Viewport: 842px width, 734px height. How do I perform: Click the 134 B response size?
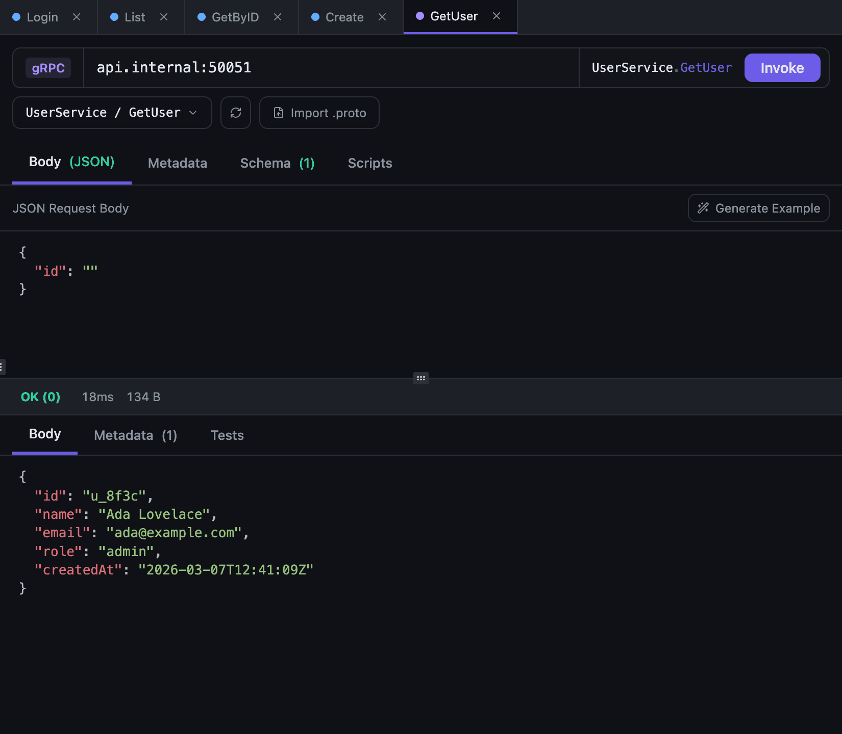pos(144,397)
